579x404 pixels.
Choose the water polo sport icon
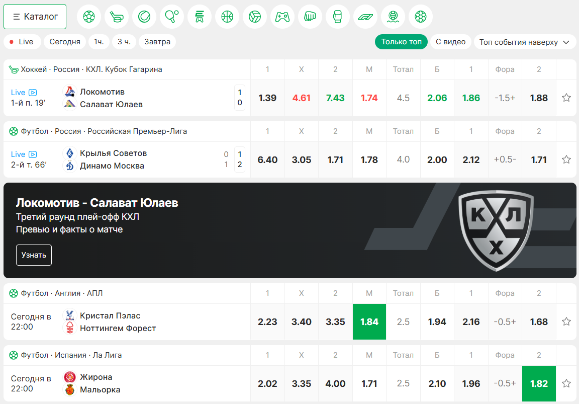(x=393, y=17)
